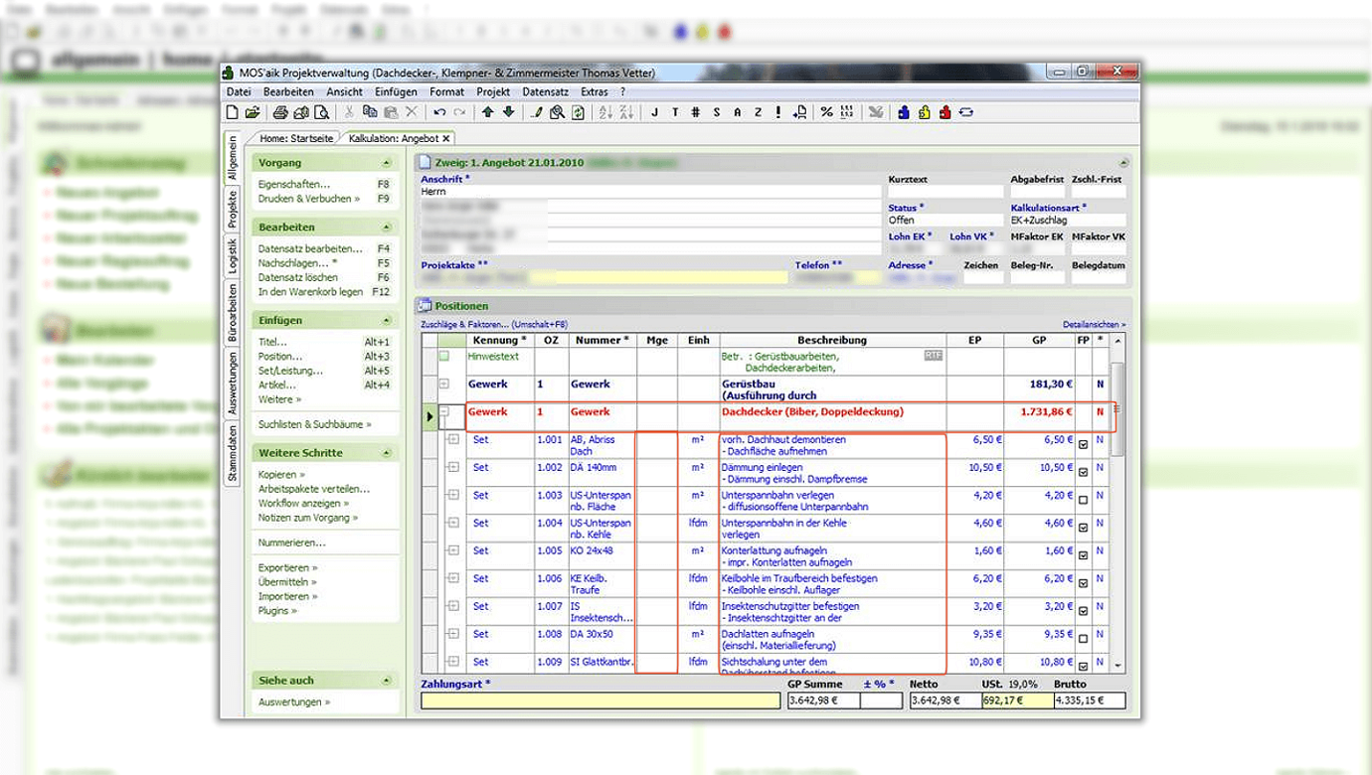Click the green up arrow icon

[488, 112]
